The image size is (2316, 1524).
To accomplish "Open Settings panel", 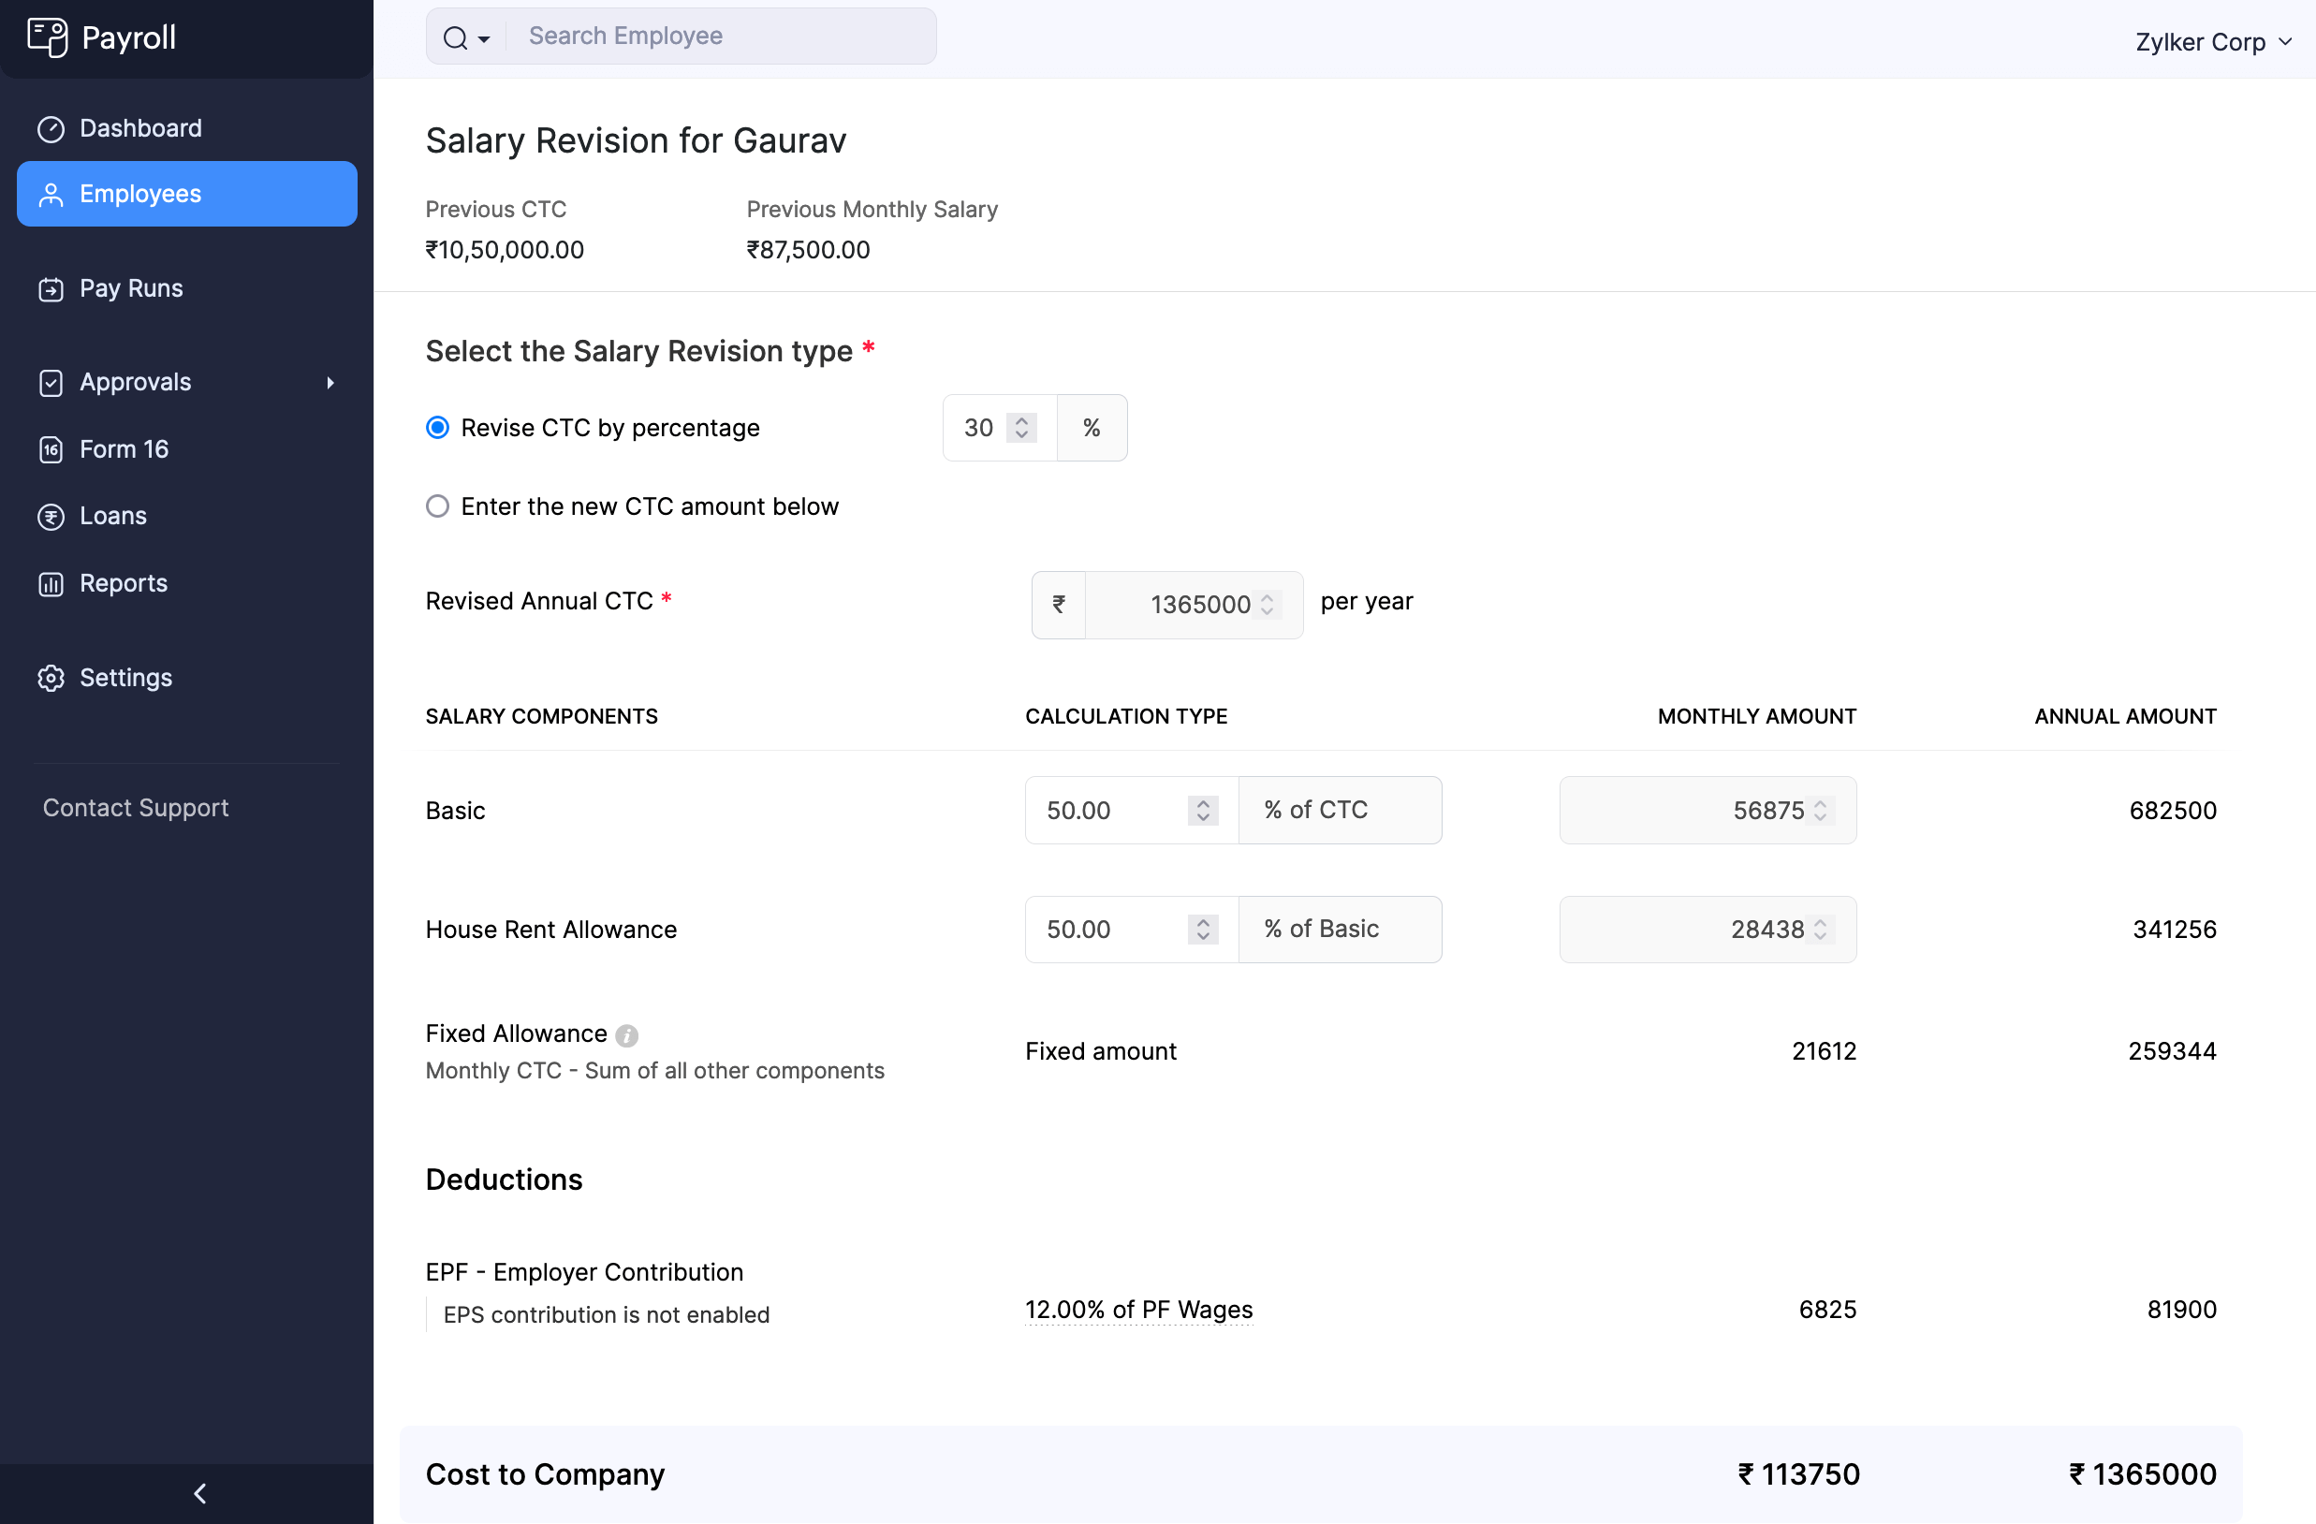I will [125, 677].
